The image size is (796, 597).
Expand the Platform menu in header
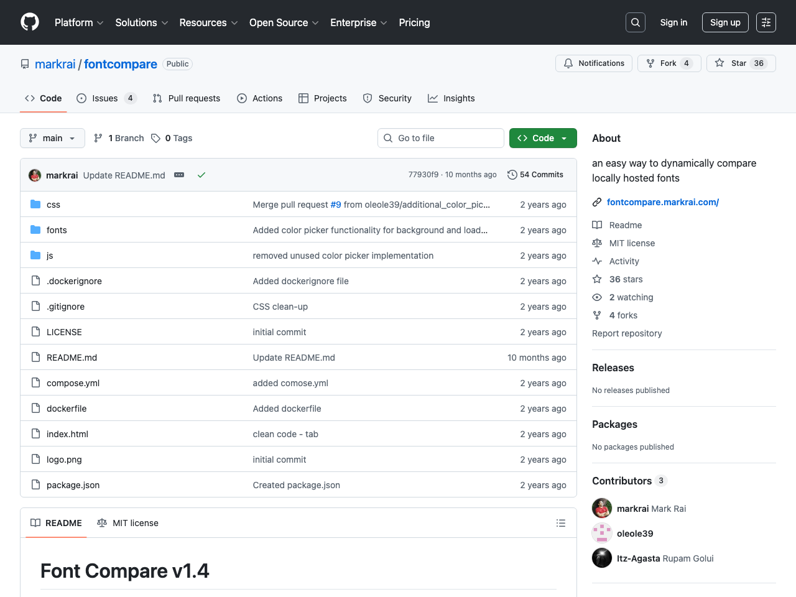click(x=79, y=22)
